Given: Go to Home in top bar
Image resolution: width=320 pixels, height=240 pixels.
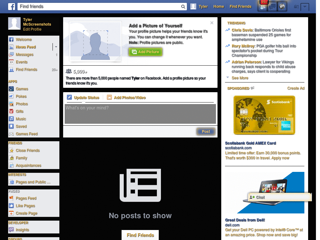Looking at the screenshot, I should click(x=218, y=7).
